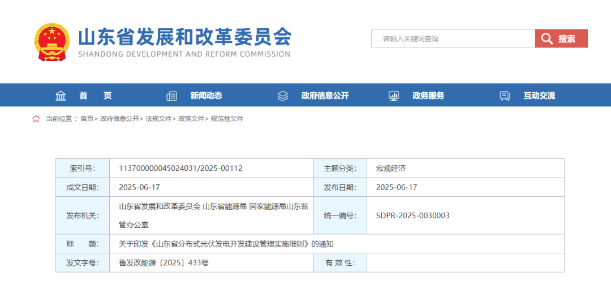The image size is (611, 289).
Task: Open 法规文件 breadcrumb link
Action: point(158,119)
